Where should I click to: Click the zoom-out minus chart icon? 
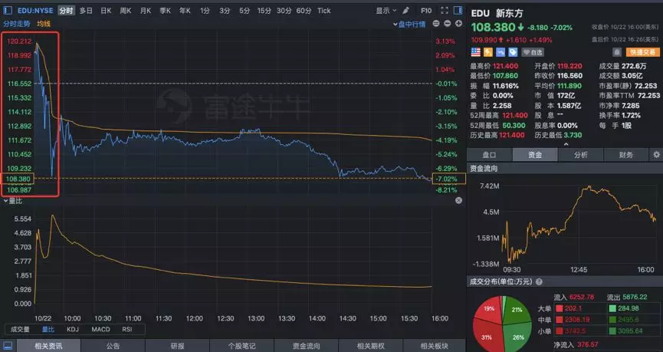pos(448,24)
